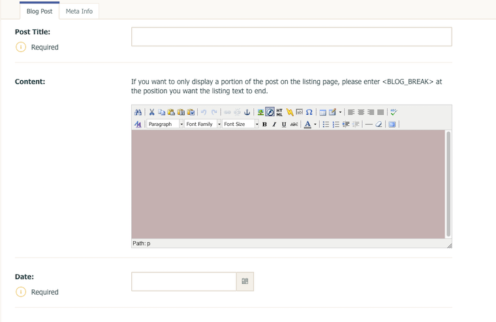The width and height of the screenshot is (496, 322).
Task: Copy selection using the Copy icon
Action: (x=161, y=112)
